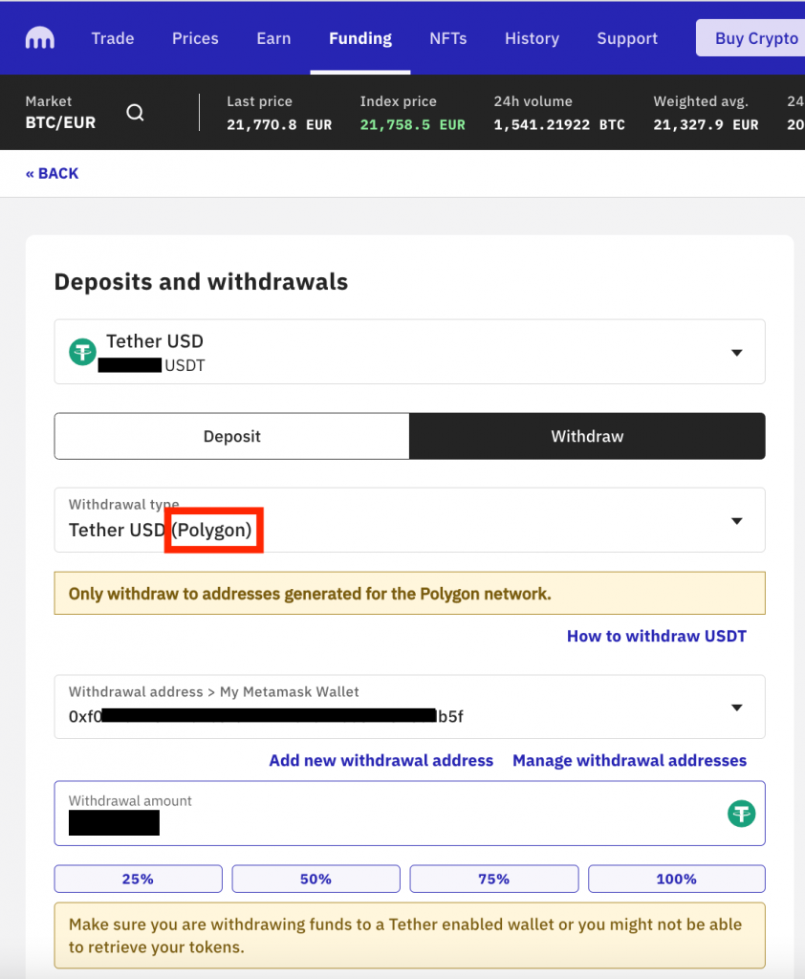The height and width of the screenshot is (979, 805).
Task: Open the Trade menu
Action: tap(113, 38)
